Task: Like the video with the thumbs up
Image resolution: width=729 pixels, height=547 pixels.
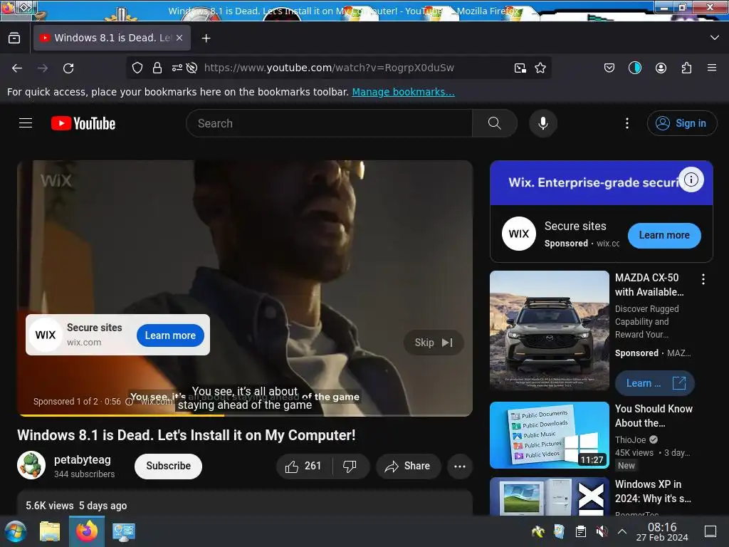Action: click(303, 467)
